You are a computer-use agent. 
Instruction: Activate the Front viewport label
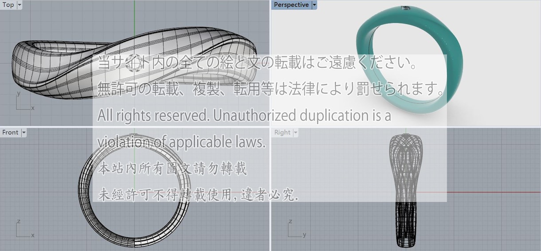coord(10,133)
